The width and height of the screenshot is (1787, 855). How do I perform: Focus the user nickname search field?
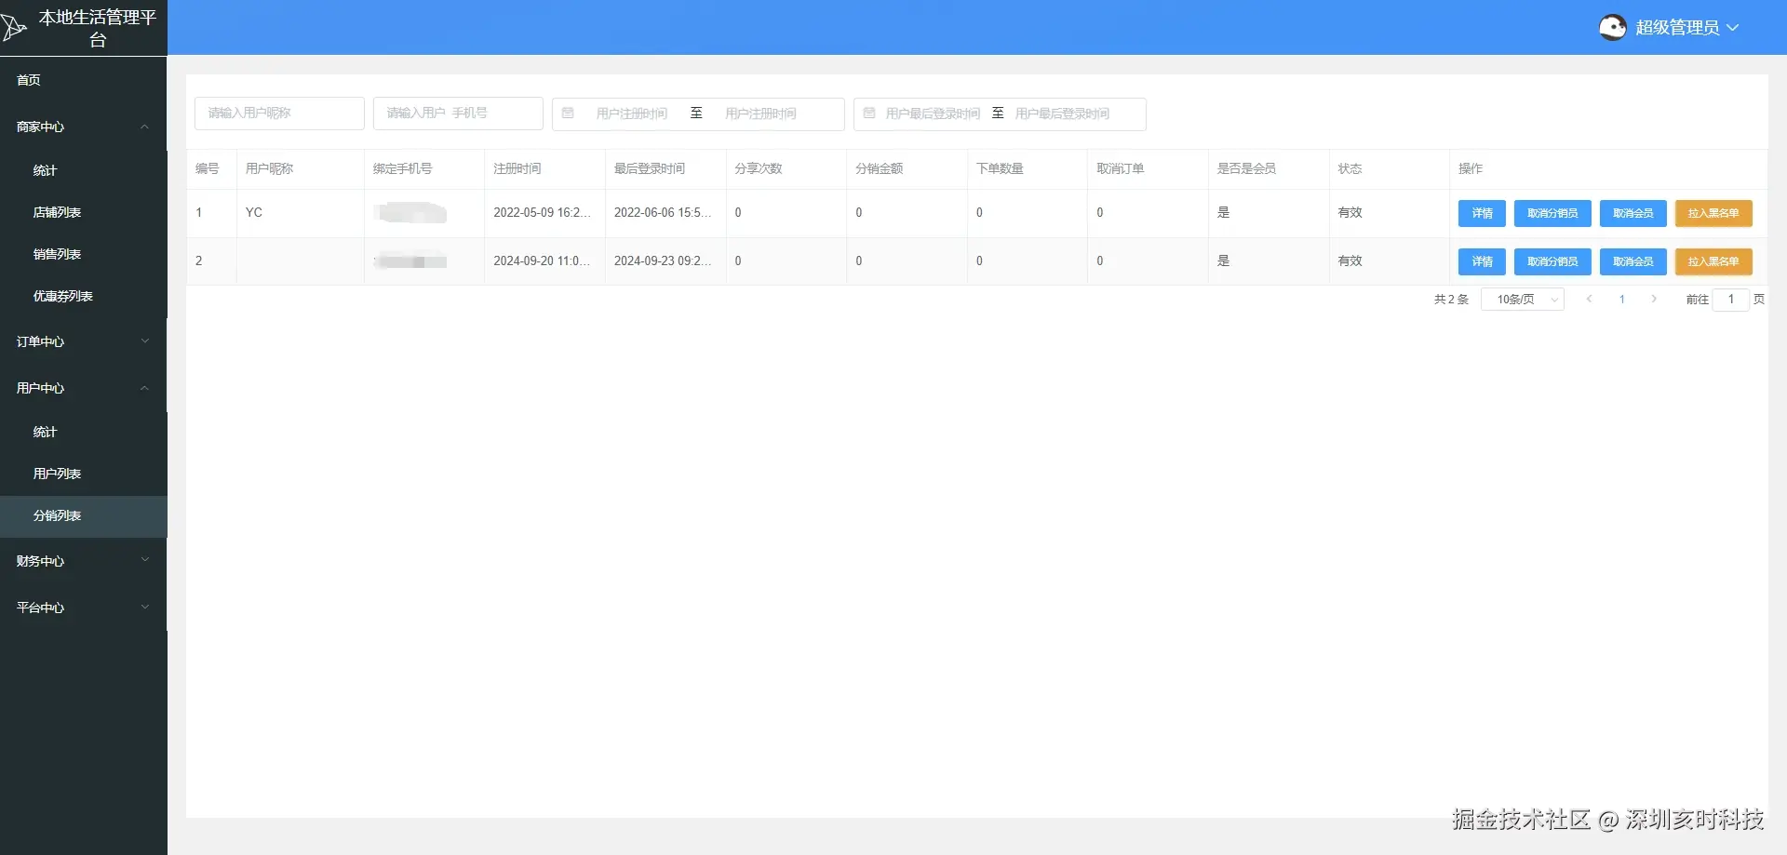click(279, 114)
